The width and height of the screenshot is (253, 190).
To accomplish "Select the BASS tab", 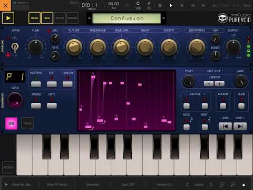I will (34, 18).
